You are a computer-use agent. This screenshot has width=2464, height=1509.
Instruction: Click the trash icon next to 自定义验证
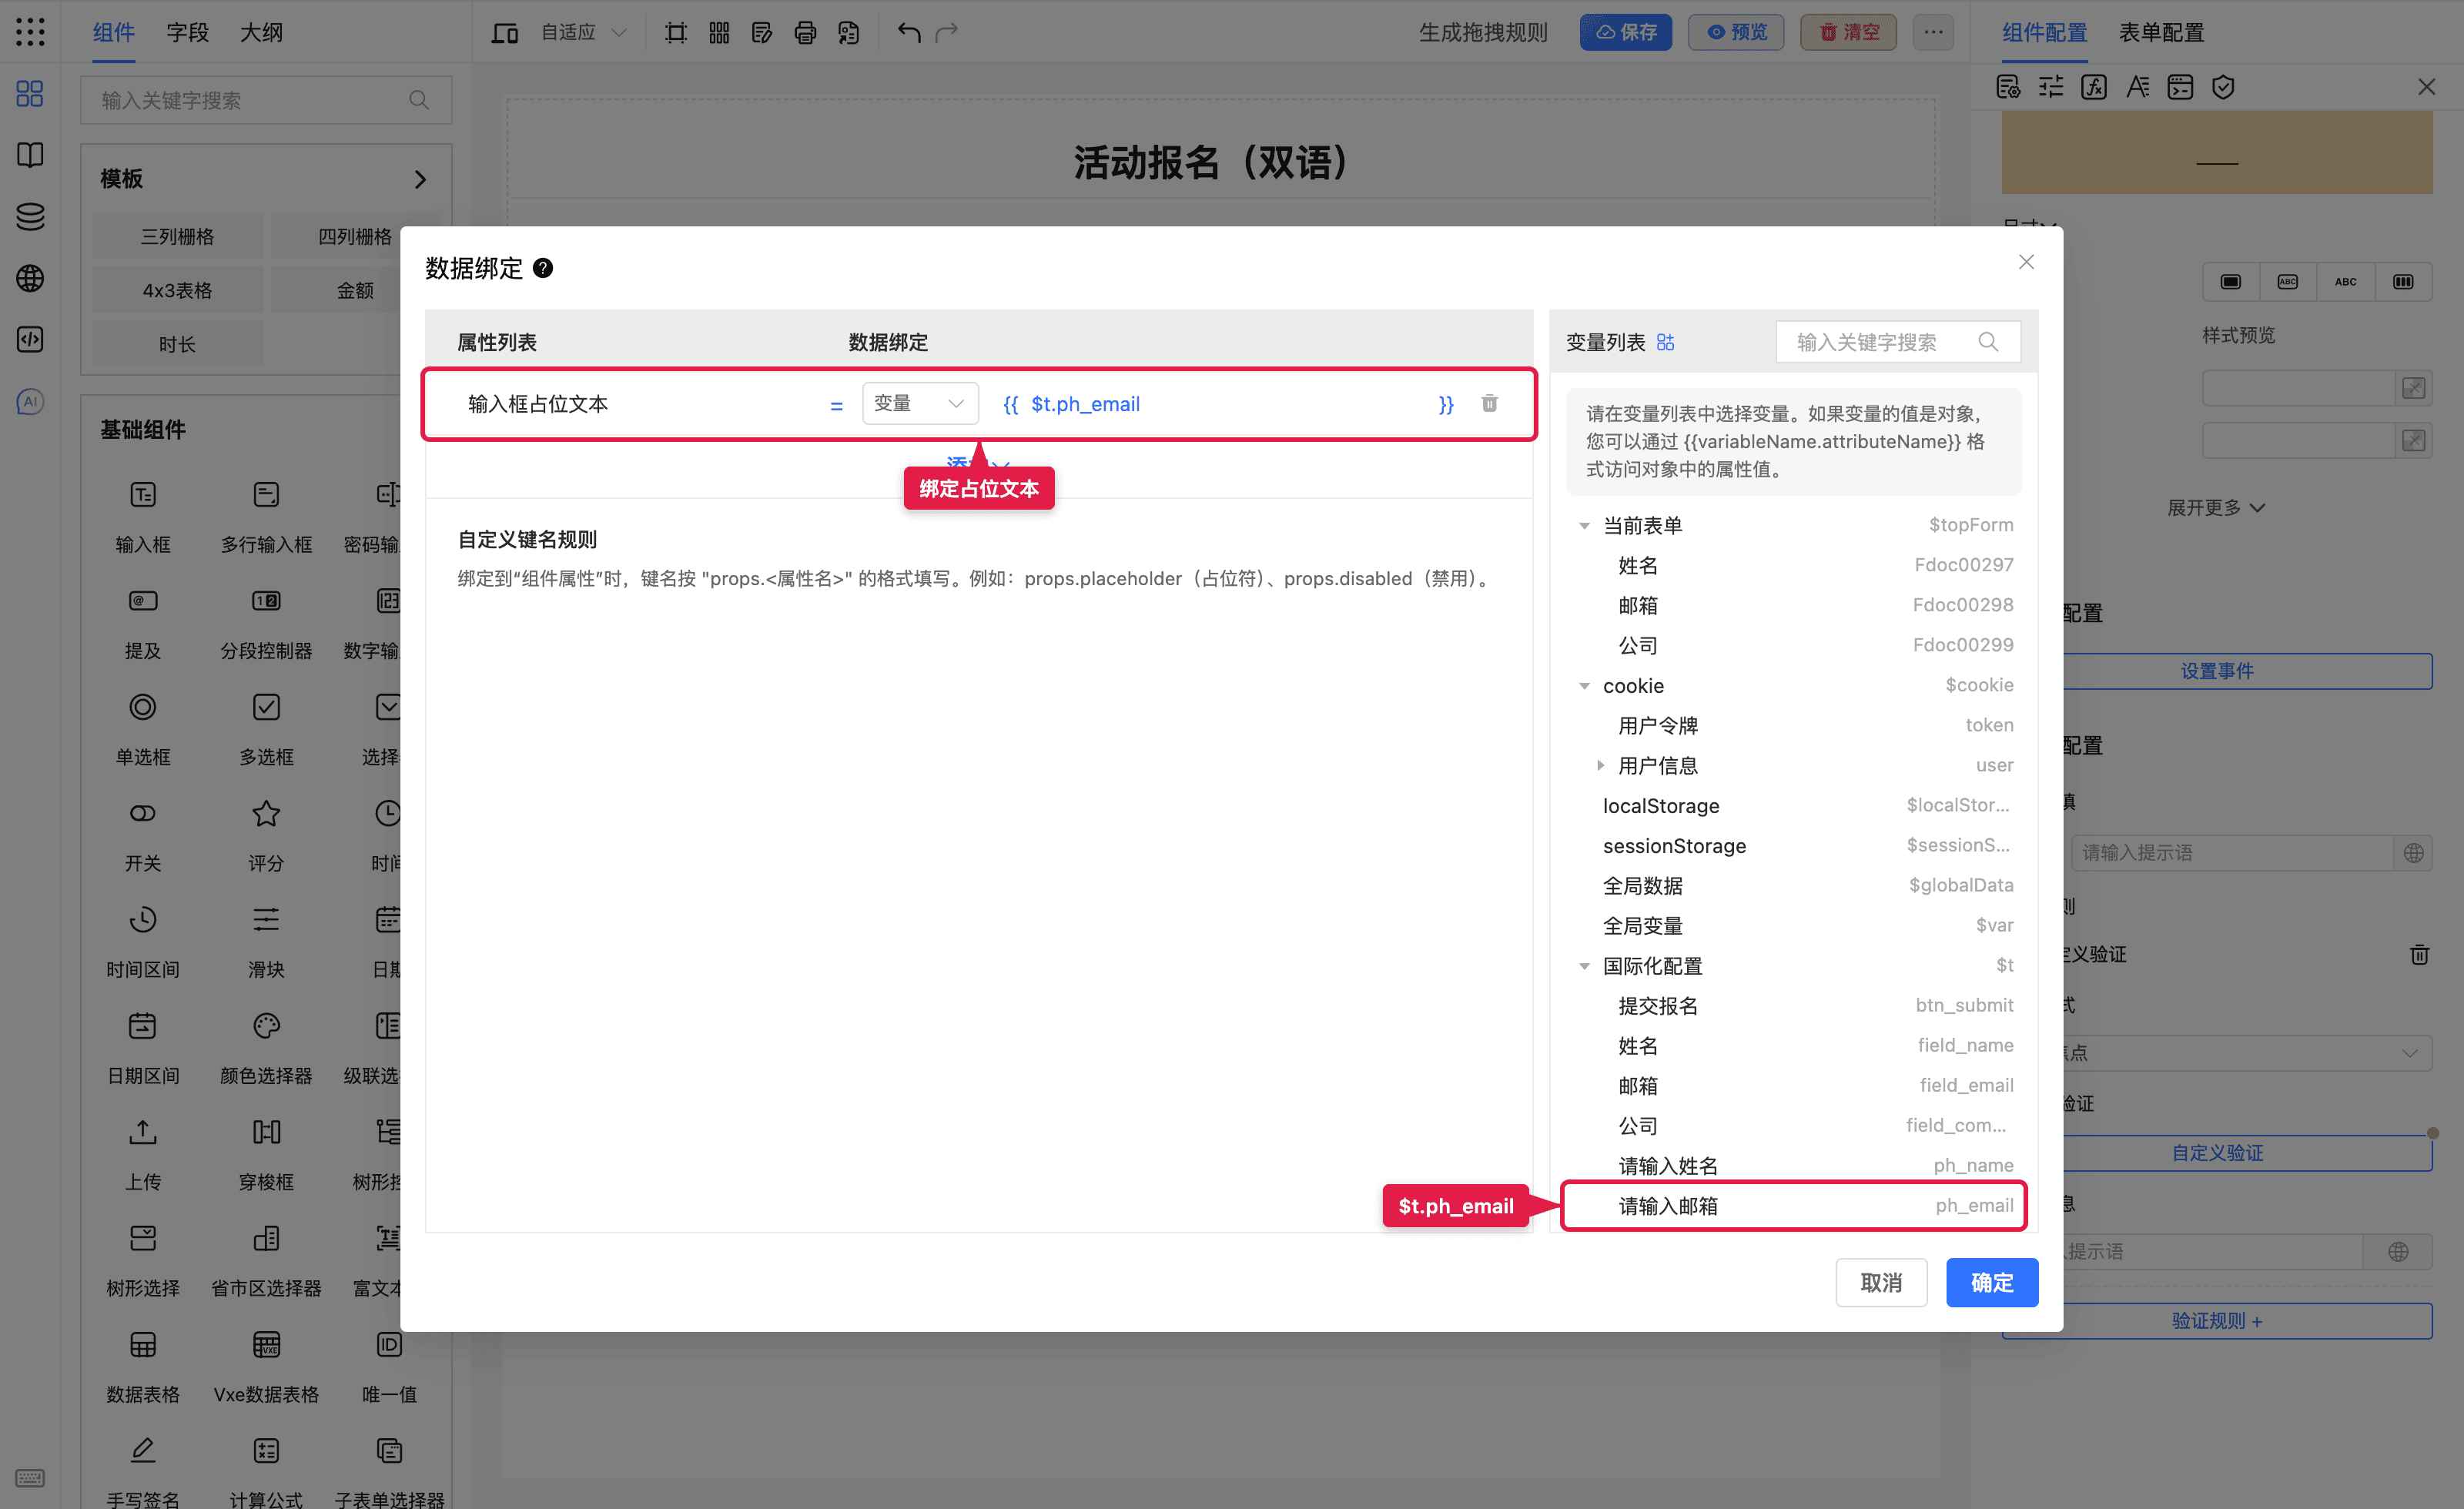(2419, 954)
